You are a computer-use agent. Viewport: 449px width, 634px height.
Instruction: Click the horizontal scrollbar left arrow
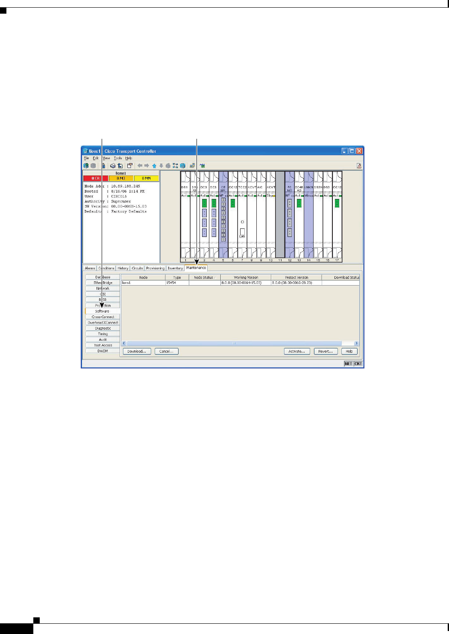point(124,343)
